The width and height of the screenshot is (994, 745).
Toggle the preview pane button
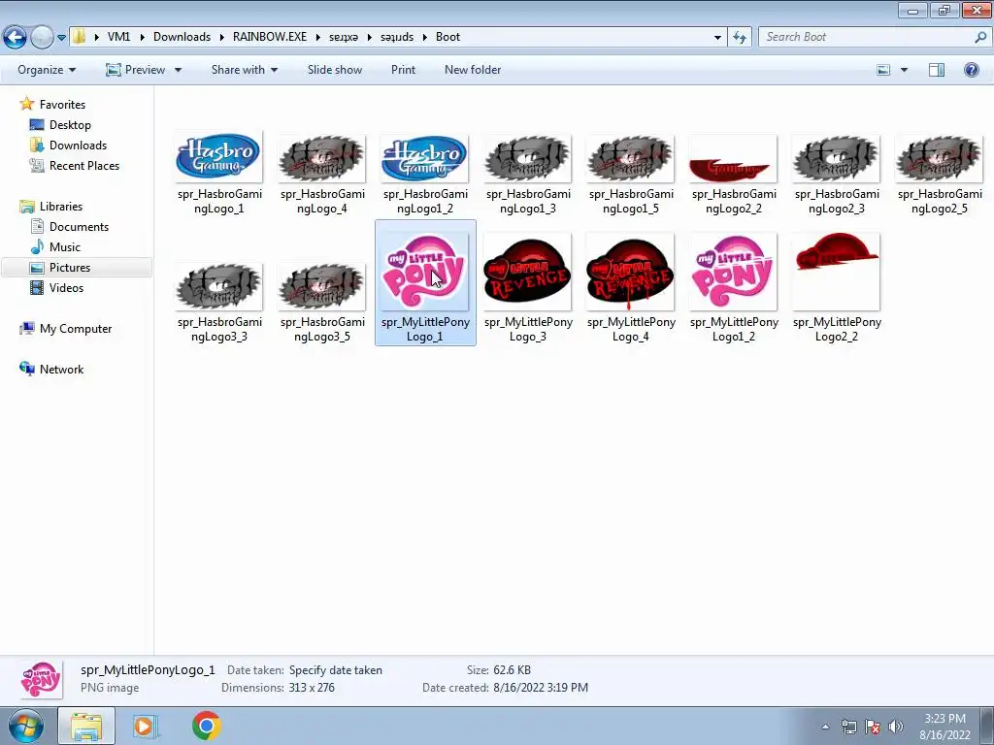tap(937, 70)
